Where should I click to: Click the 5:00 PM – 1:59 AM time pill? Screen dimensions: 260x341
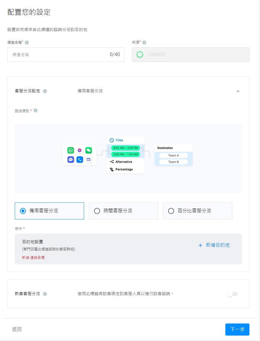point(125,155)
